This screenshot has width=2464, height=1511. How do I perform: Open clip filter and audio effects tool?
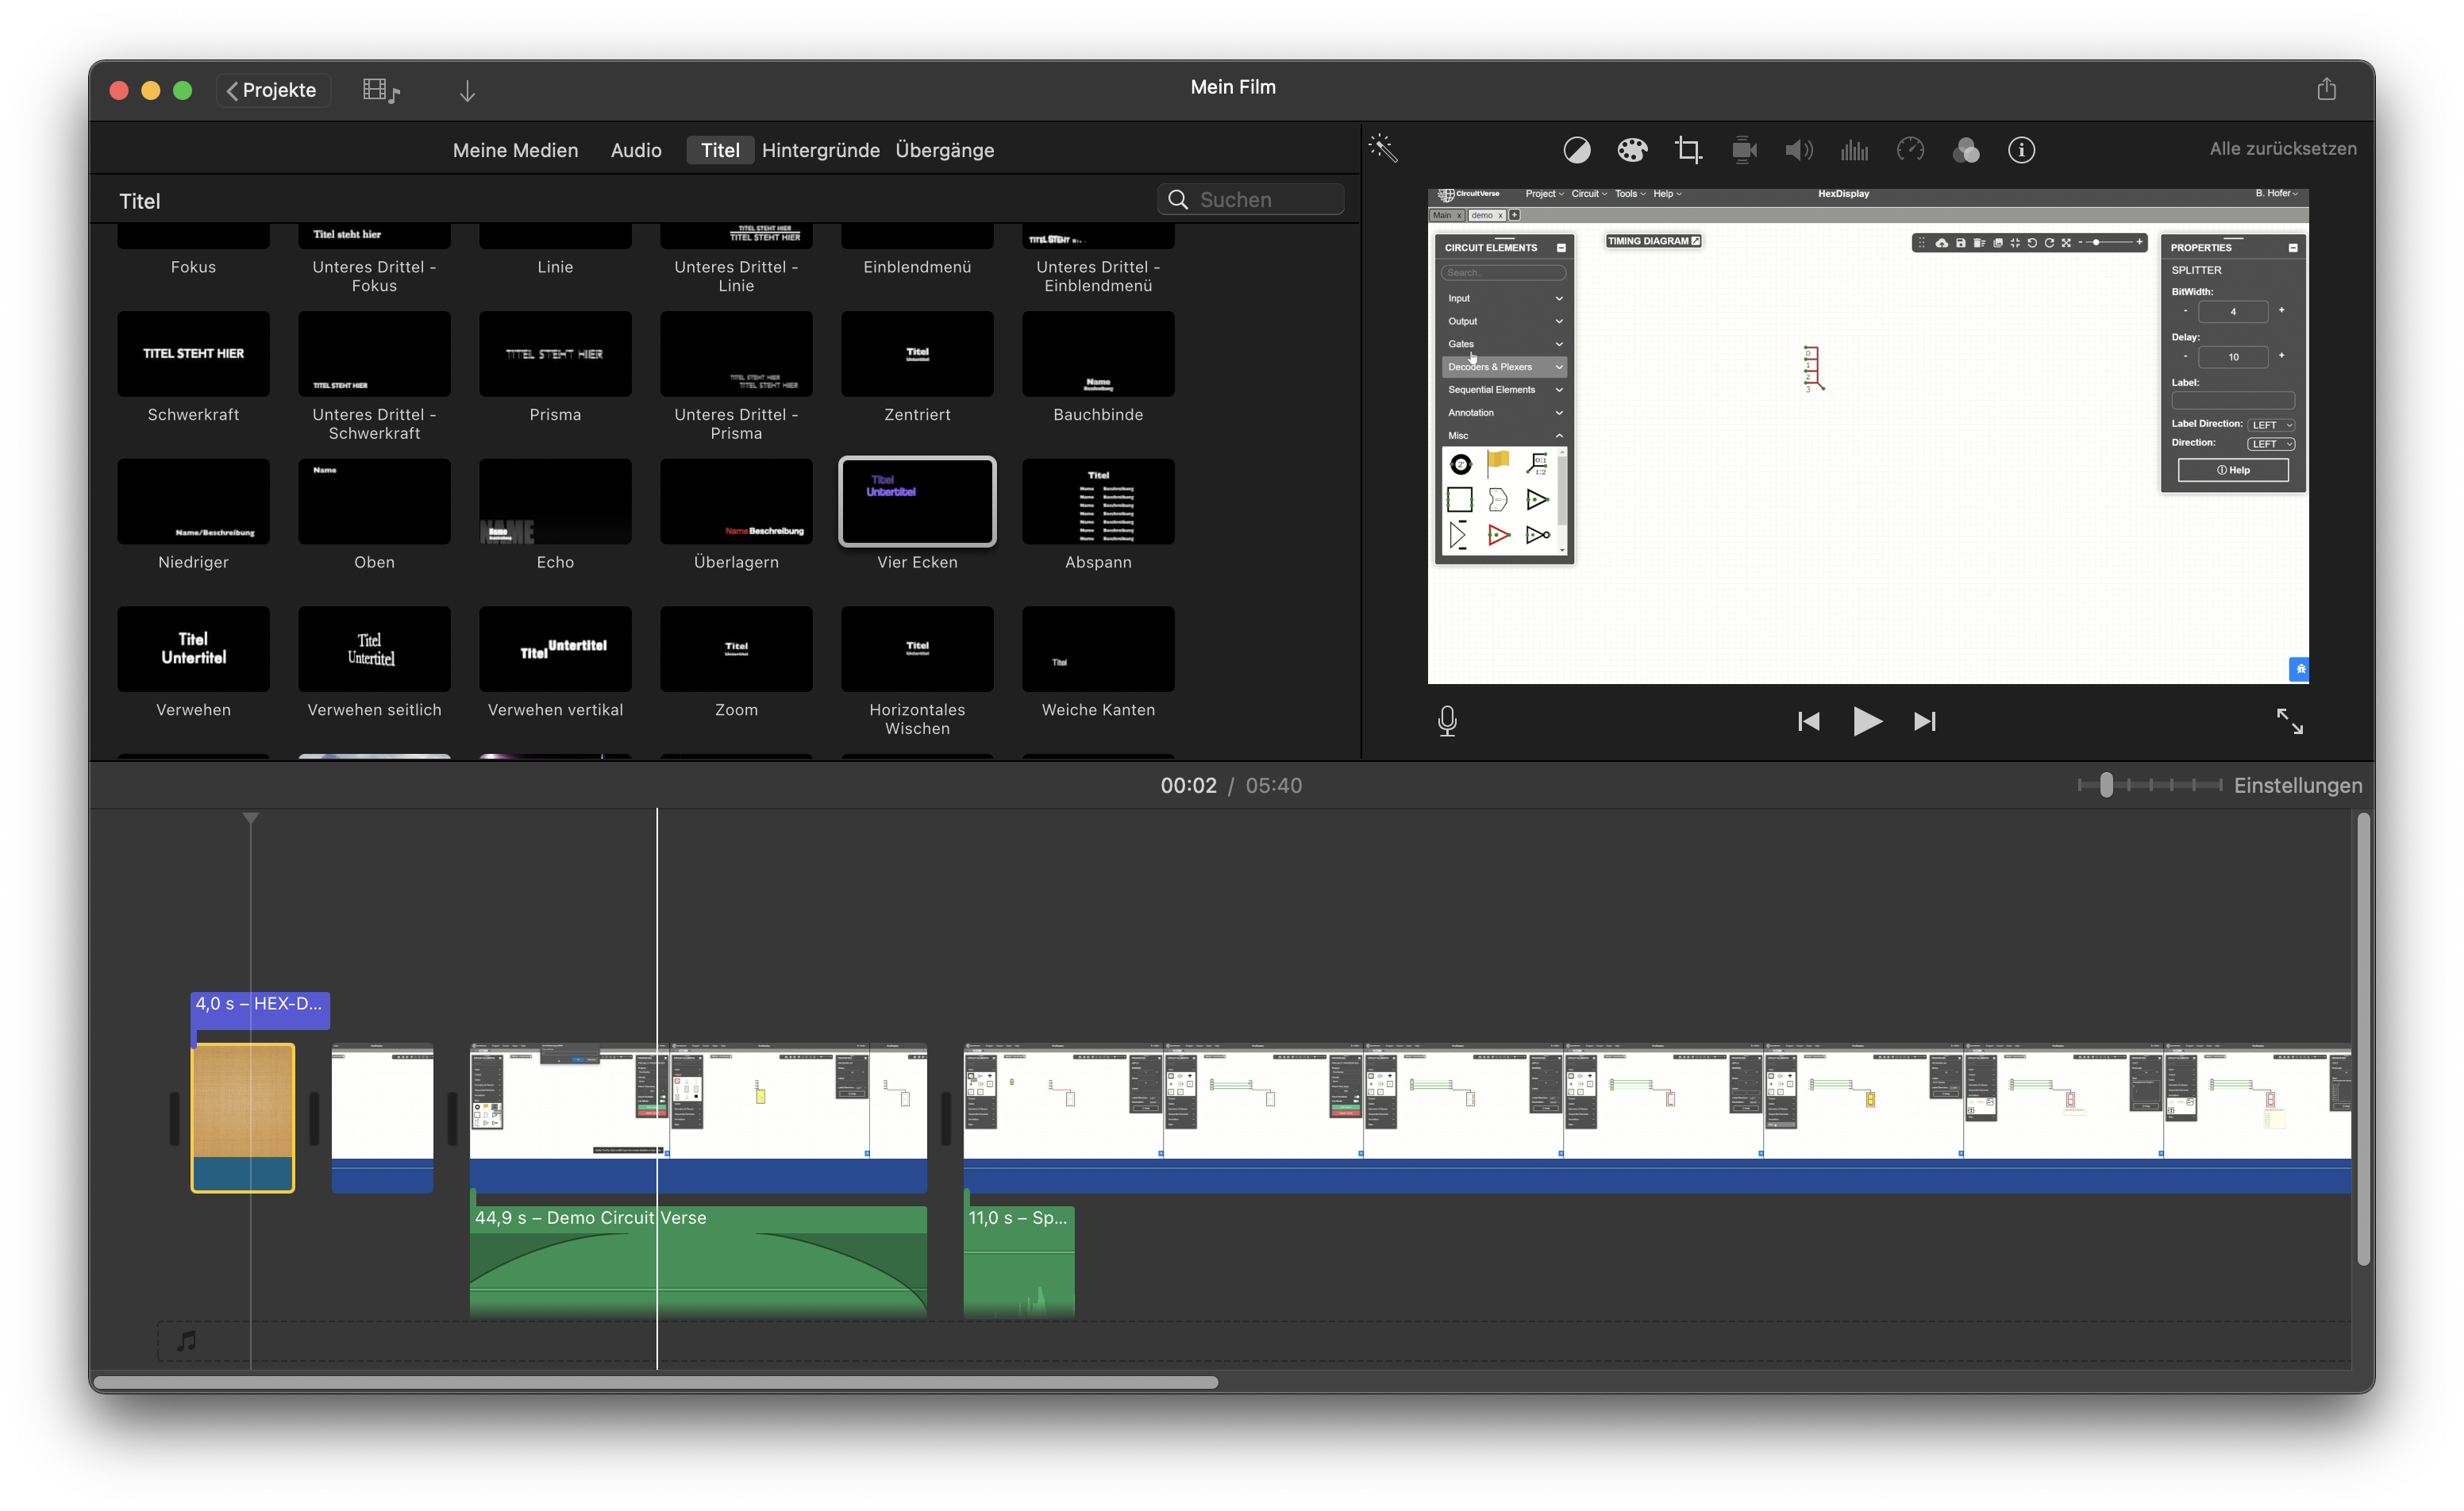(x=1966, y=150)
